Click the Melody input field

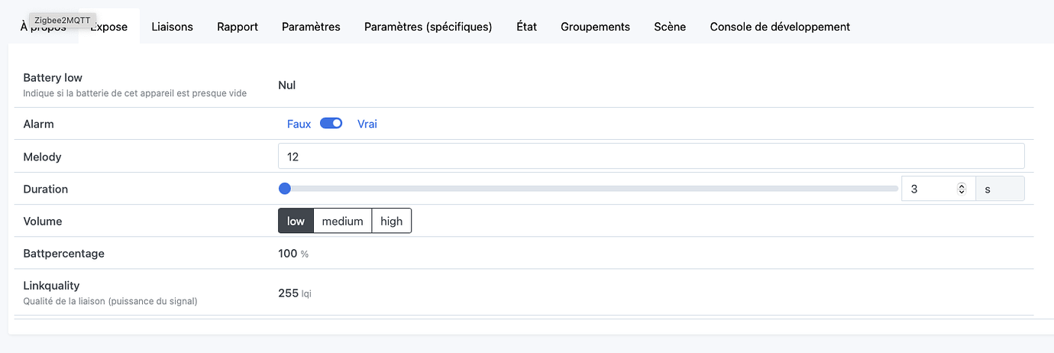[x=651, y=157]
